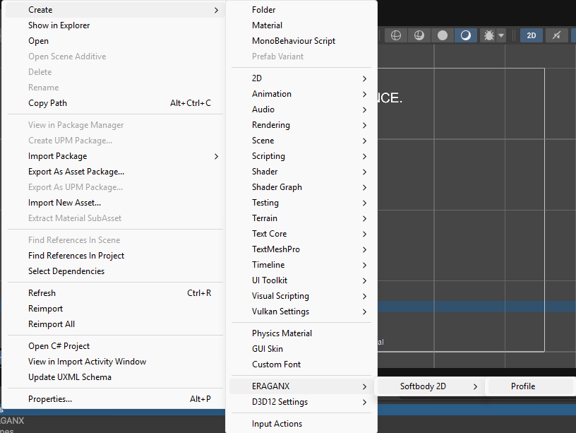Select unlit solid sphere draw mode icon
The image size is (576, 433).
pyautogui.click(x=443, y=35)
